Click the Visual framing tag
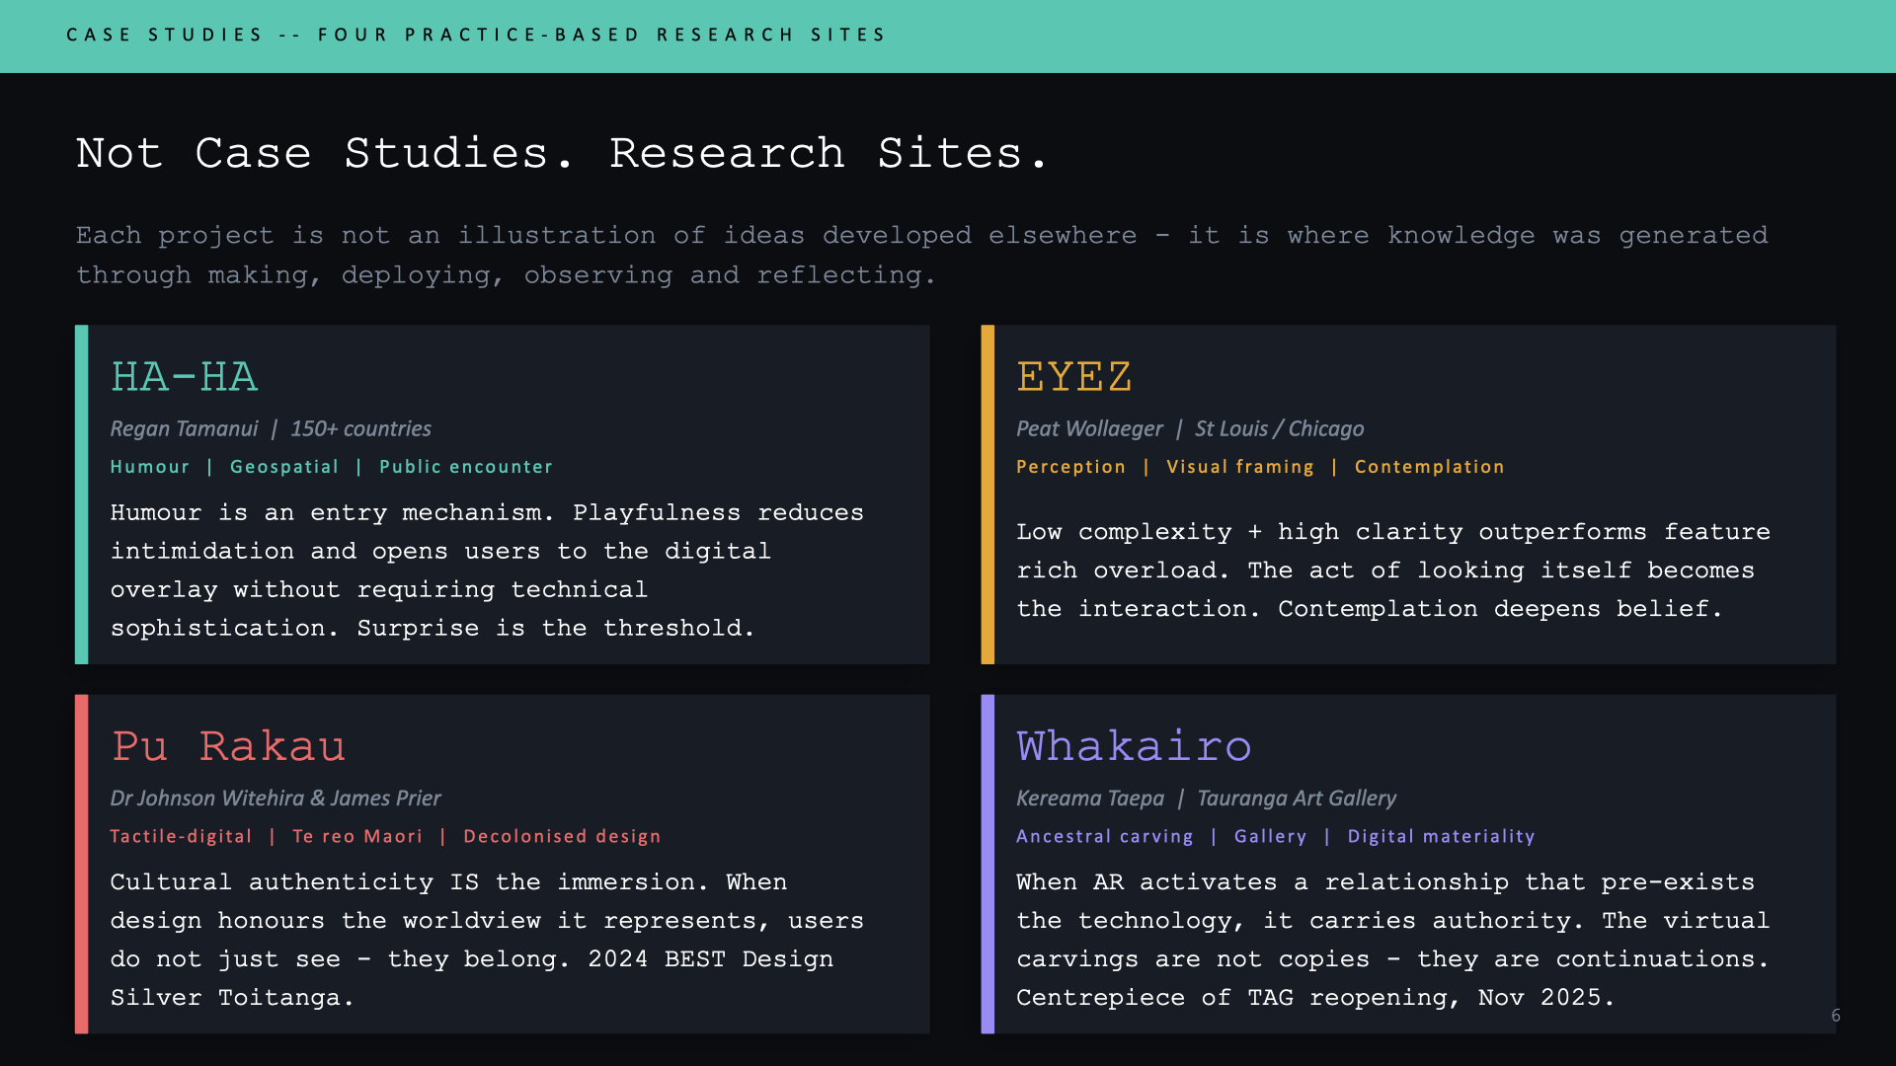This screenshot has height=1066, width=1896. (1239, 467)
